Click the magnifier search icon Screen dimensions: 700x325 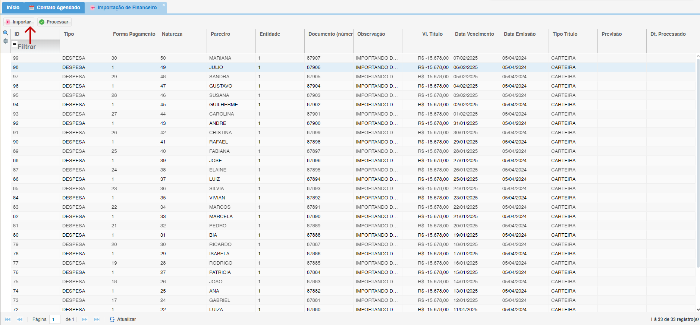6,33
